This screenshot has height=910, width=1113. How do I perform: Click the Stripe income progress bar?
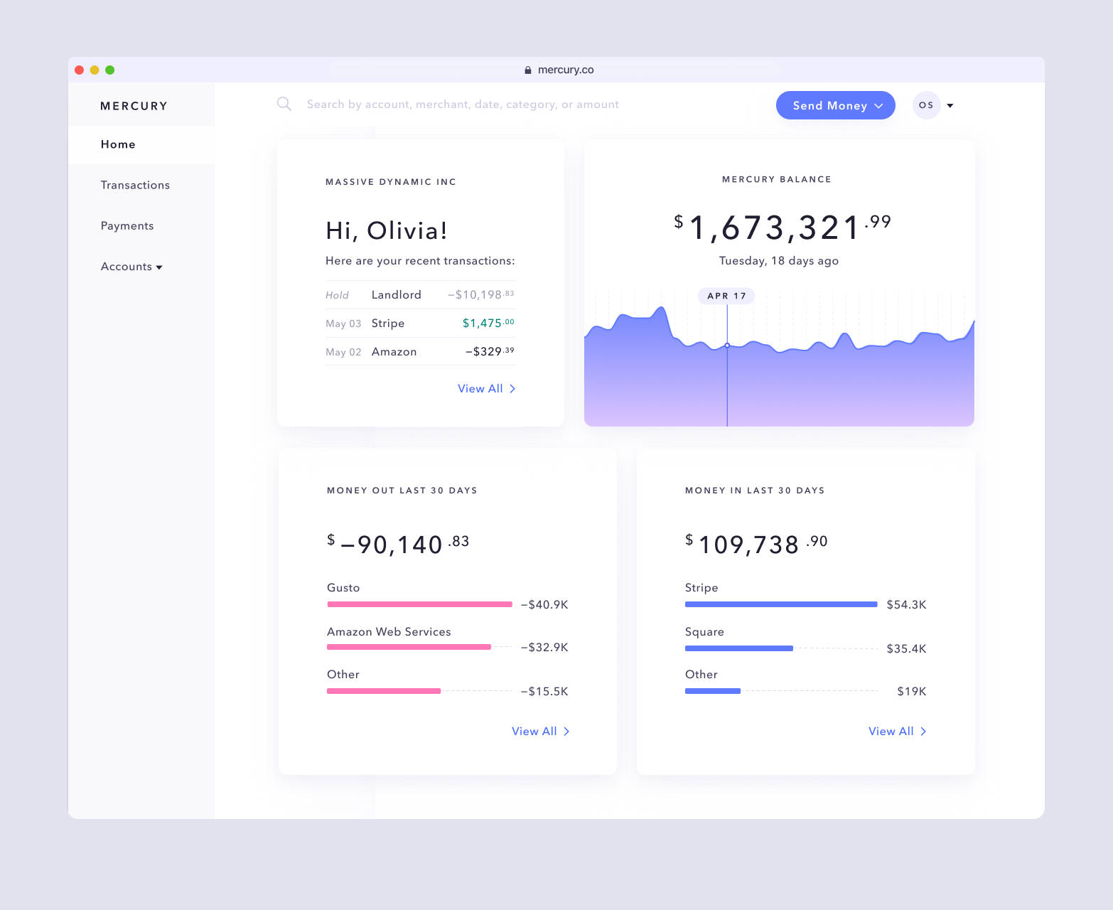[x=780, y=604]
